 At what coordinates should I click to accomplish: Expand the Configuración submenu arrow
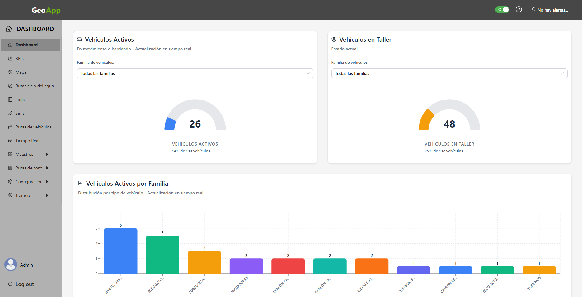pos(47,182)
